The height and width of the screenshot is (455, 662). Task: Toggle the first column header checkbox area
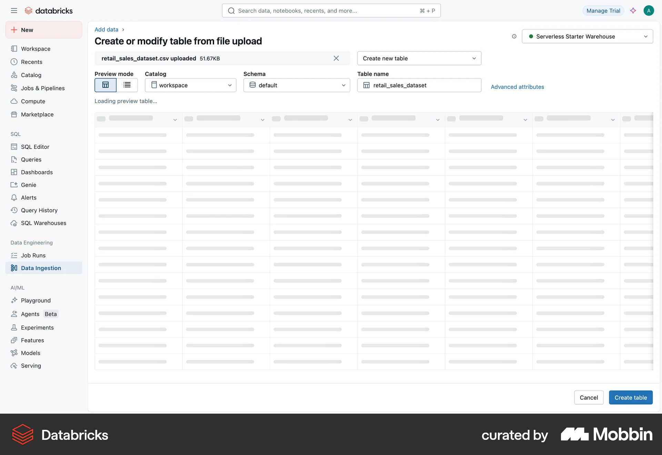pos(101,118)
